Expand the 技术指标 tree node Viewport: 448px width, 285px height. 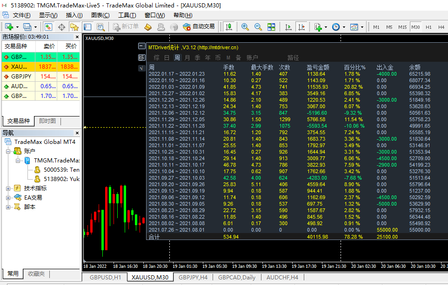pos(8,188)
